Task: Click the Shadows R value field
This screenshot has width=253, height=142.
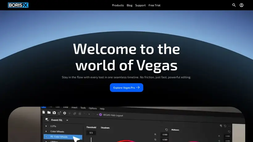Action: point(165,135)
